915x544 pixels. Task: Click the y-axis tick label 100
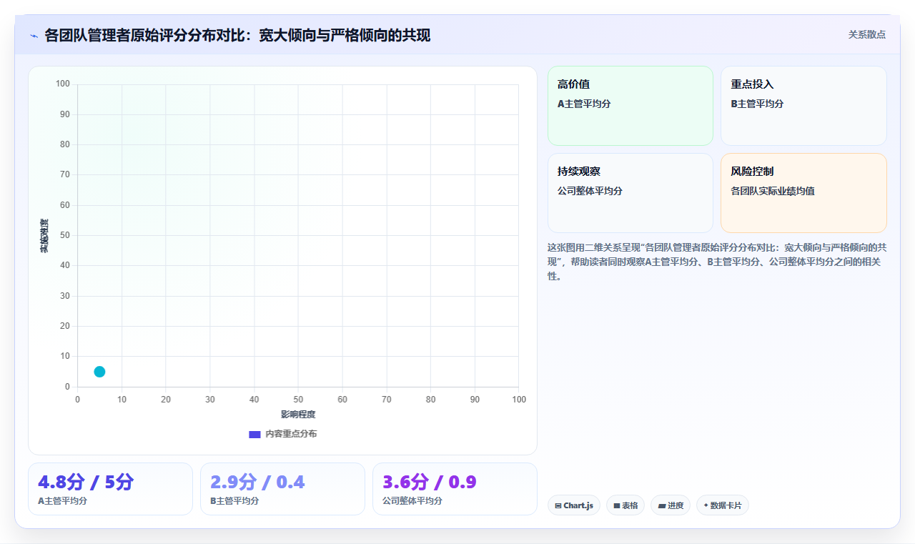pos(63,84)
